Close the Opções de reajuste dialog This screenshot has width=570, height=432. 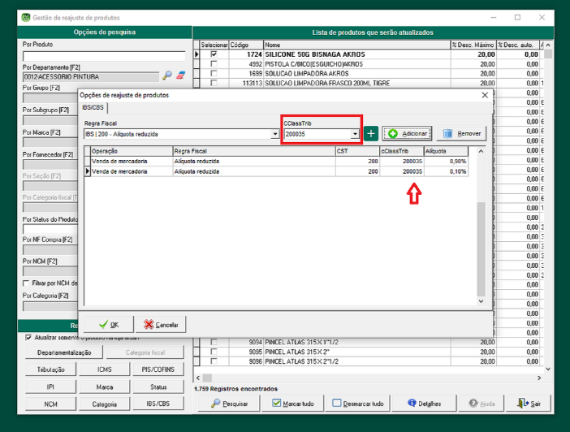tap(485, 95)
